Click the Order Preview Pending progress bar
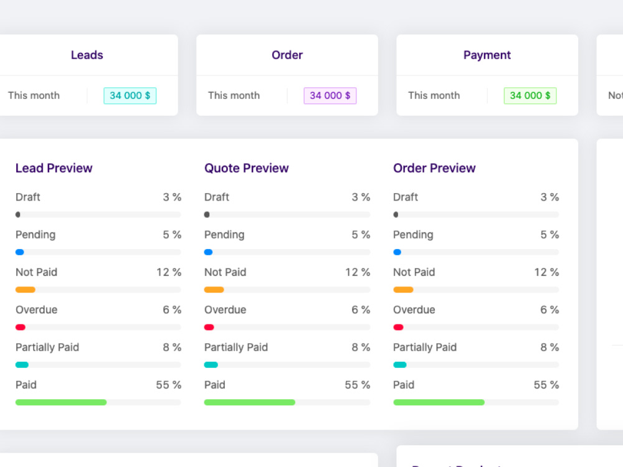 tap(476, 252)
